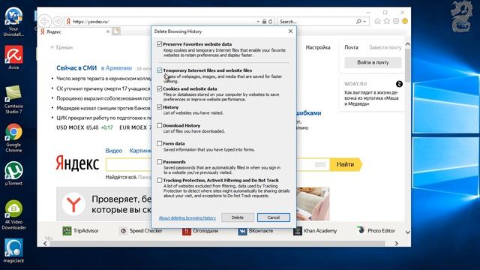Click vertical scrollbar up arrow

407,44
